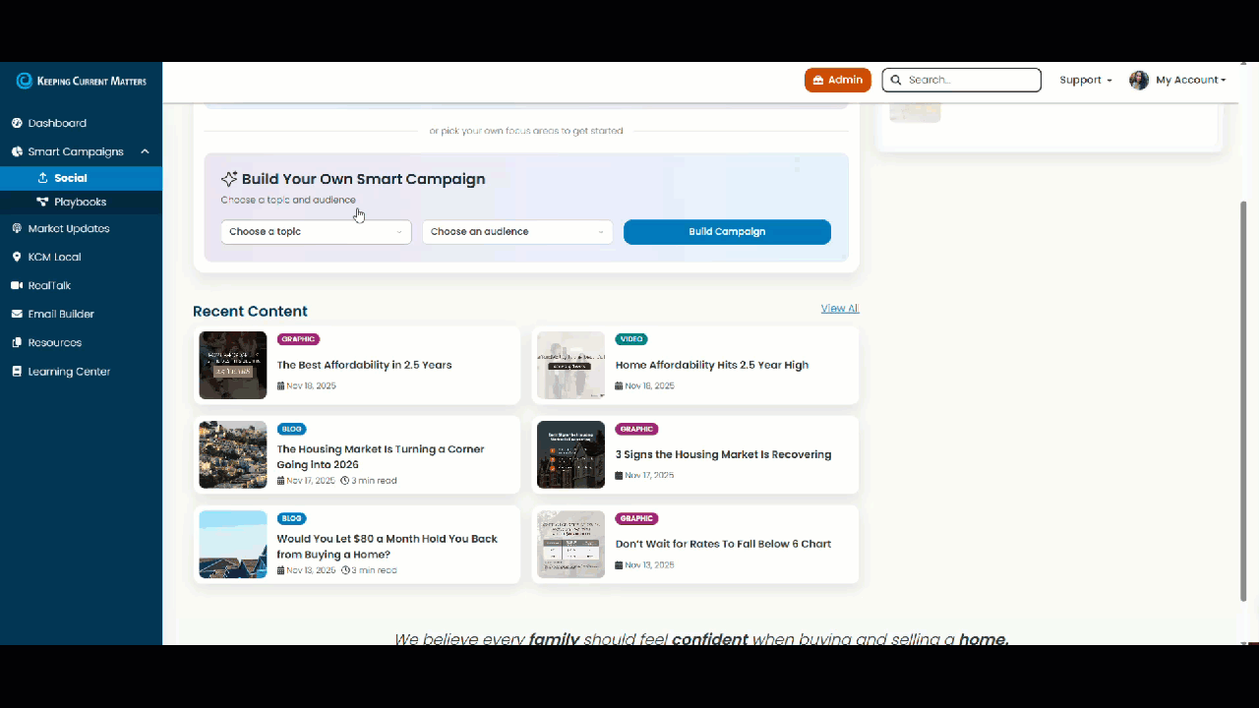
Task: Select Playbooks in the sidebar
Action: click(x=81, y=202)
